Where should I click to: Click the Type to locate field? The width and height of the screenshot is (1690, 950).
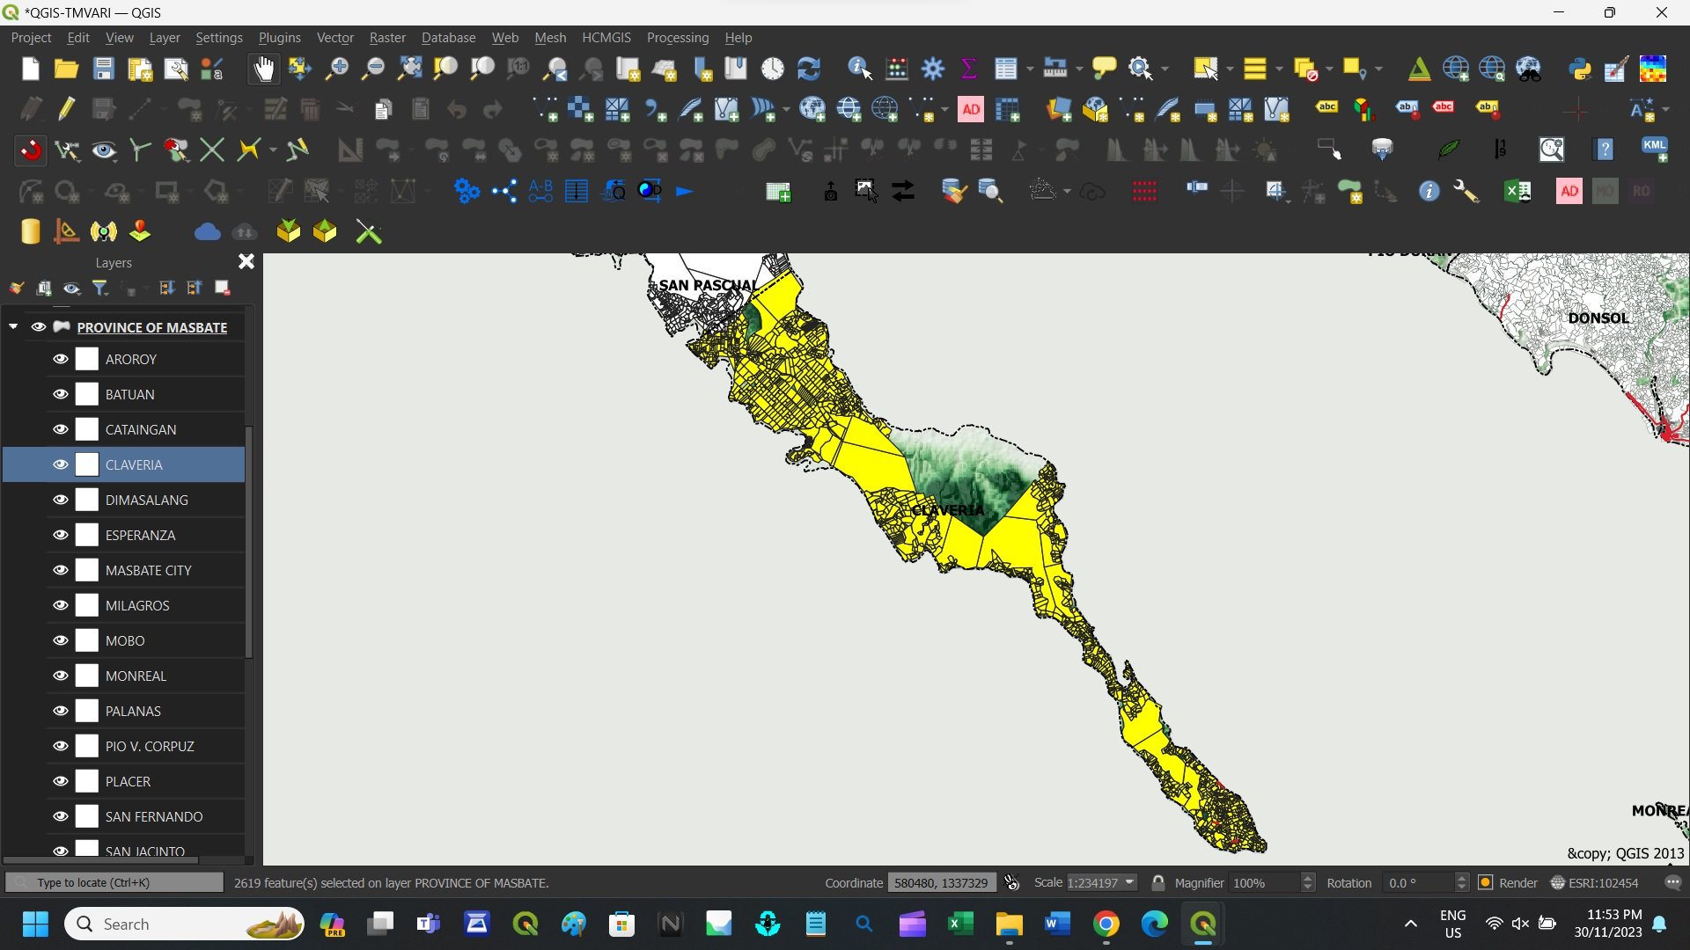(114, 882)
